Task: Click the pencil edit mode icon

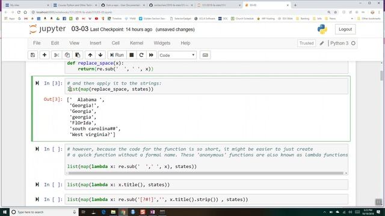Action: [322, 43]
